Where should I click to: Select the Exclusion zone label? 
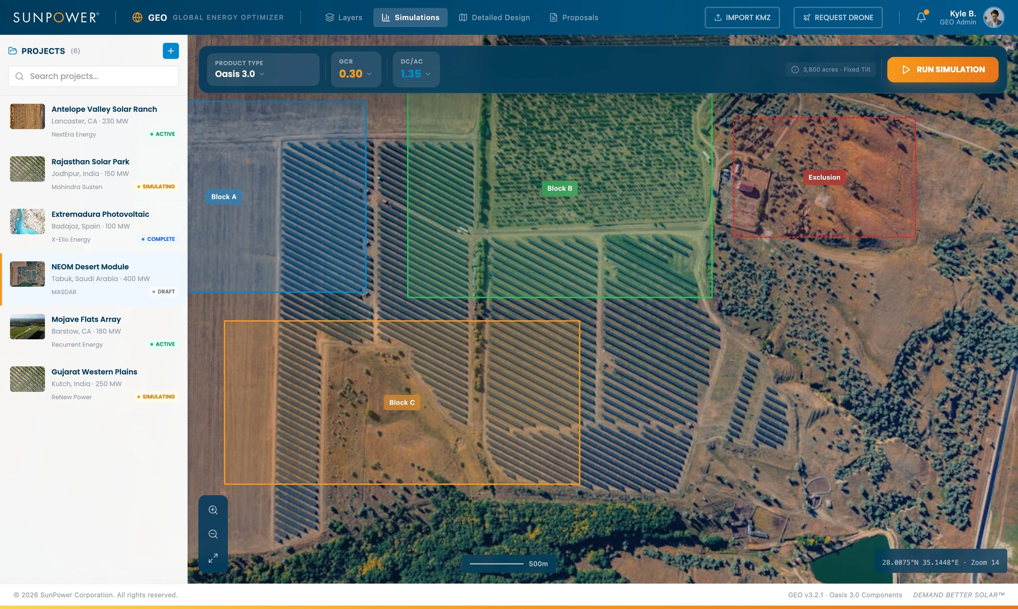pos(825,177)
